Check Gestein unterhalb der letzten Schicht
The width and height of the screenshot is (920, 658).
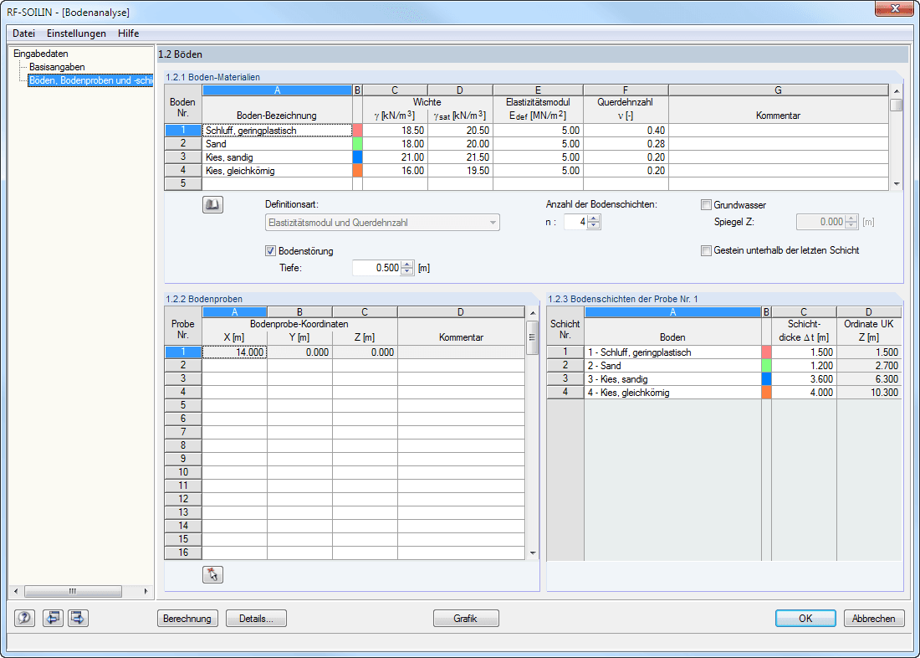click(x=706, y=251)
